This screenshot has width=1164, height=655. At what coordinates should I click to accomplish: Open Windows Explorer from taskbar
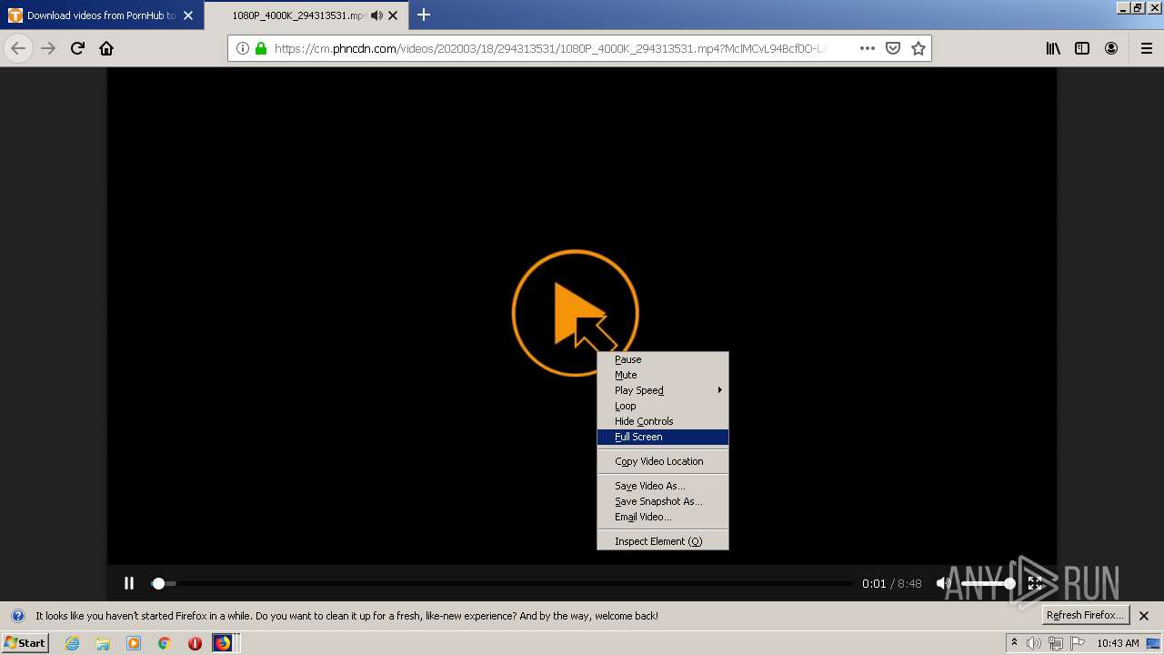tap(103, 643)
